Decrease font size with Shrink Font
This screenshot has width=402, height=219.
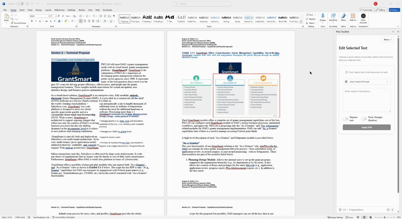63,16
